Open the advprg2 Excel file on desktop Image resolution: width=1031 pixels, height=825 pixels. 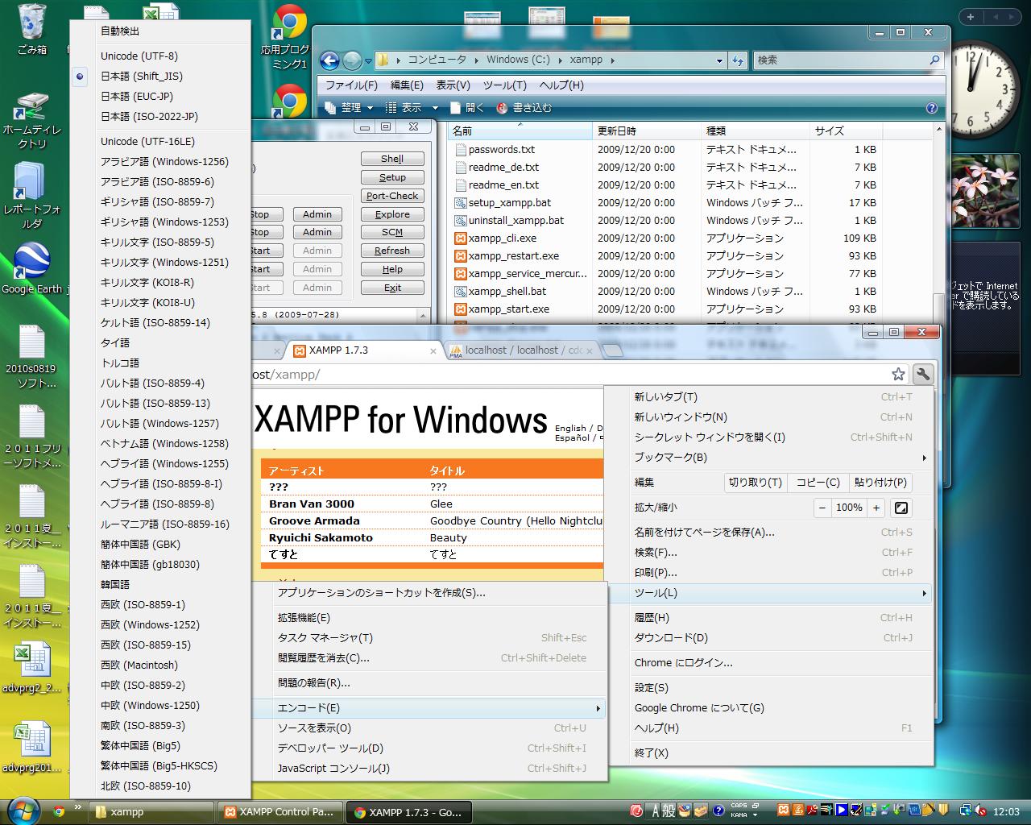(x=32, y=667)
